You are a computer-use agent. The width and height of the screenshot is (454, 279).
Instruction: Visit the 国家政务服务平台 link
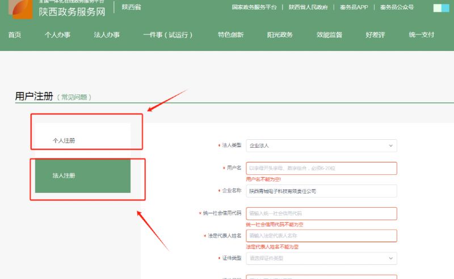(x=254, y=7)
